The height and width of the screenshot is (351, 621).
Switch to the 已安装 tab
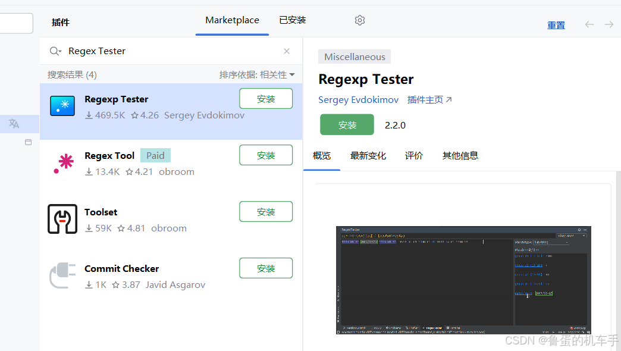[292, 20]
